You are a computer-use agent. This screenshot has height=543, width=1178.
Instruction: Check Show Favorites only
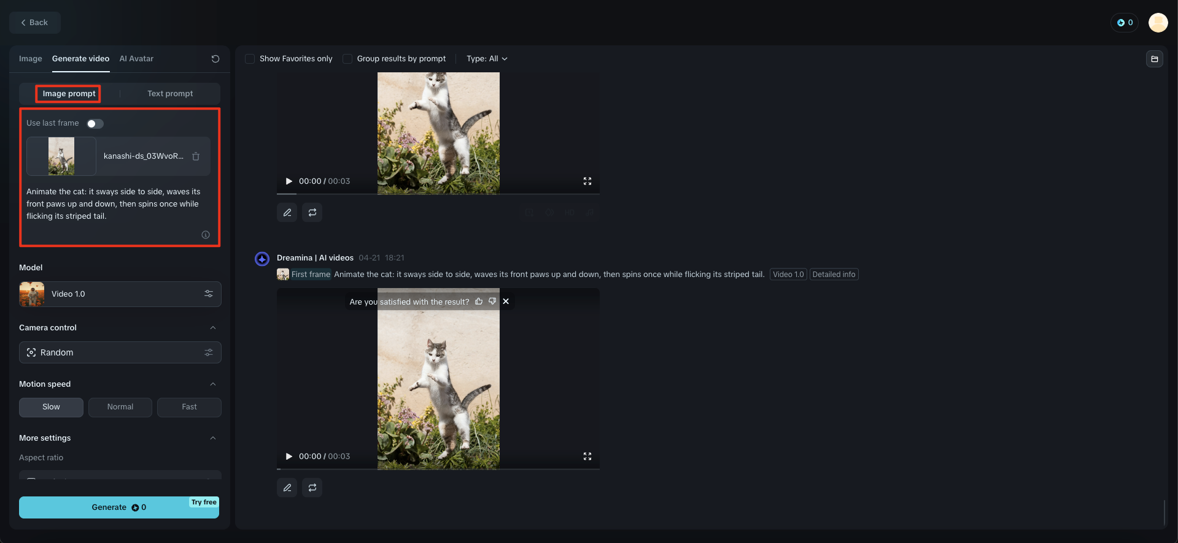coord(250,59)
